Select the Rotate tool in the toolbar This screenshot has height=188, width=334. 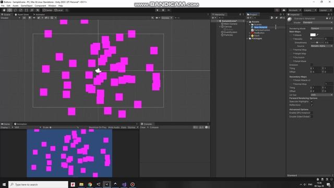pos(15,10)
